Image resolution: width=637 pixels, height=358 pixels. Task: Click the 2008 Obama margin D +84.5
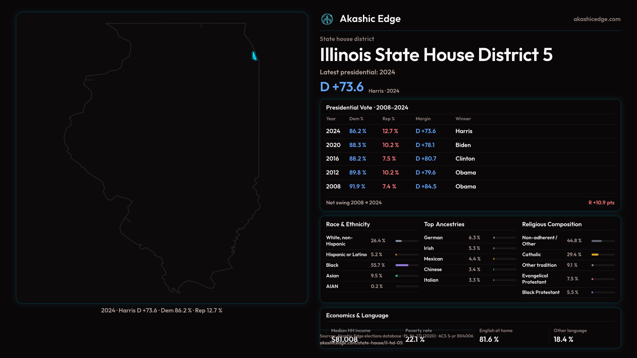(426, 187)
